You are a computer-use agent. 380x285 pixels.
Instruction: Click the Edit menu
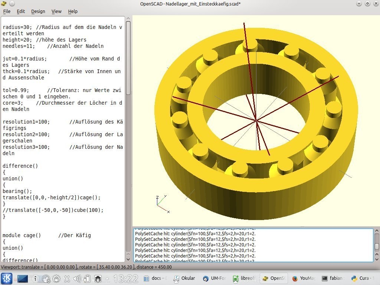(21, 11)
